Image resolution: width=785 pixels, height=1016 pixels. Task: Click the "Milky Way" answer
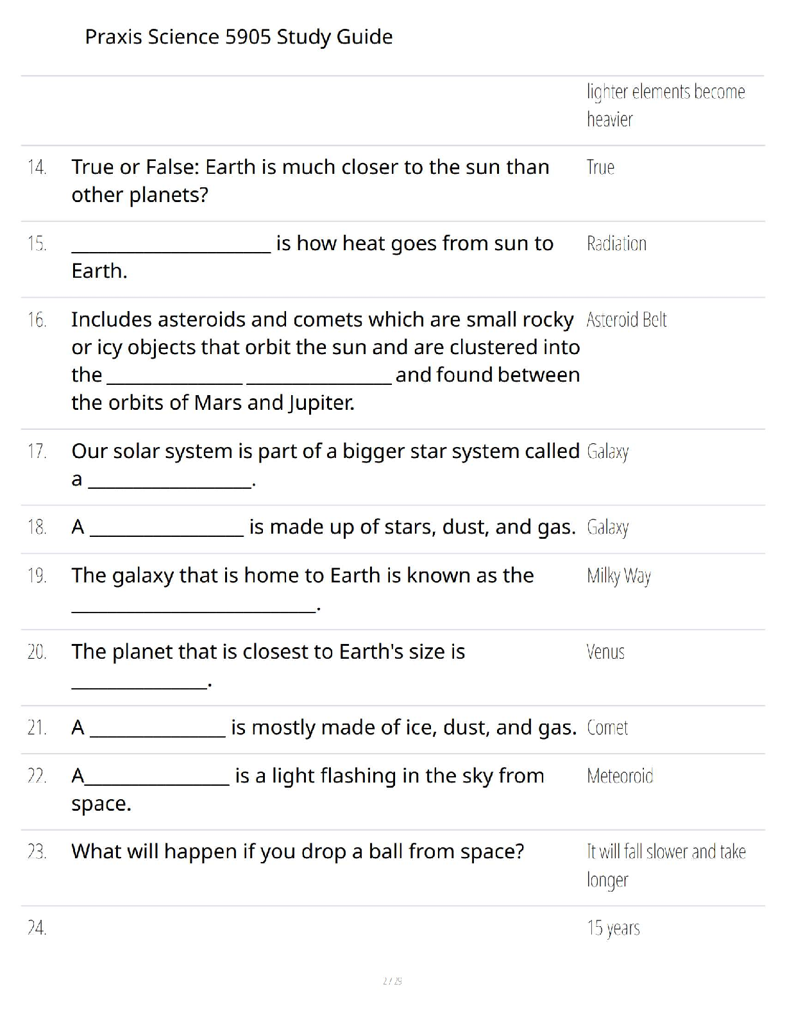point(618,576)
